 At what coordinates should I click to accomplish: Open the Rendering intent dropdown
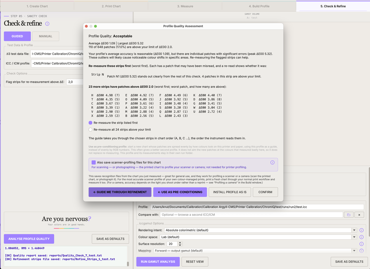click(261, 230)
